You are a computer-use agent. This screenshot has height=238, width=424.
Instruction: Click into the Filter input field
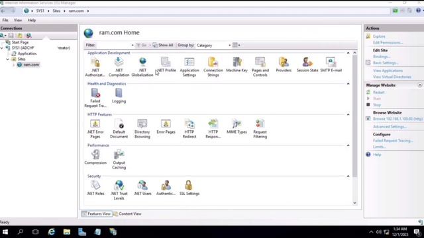pyautogui.click(x=113, y=45)
